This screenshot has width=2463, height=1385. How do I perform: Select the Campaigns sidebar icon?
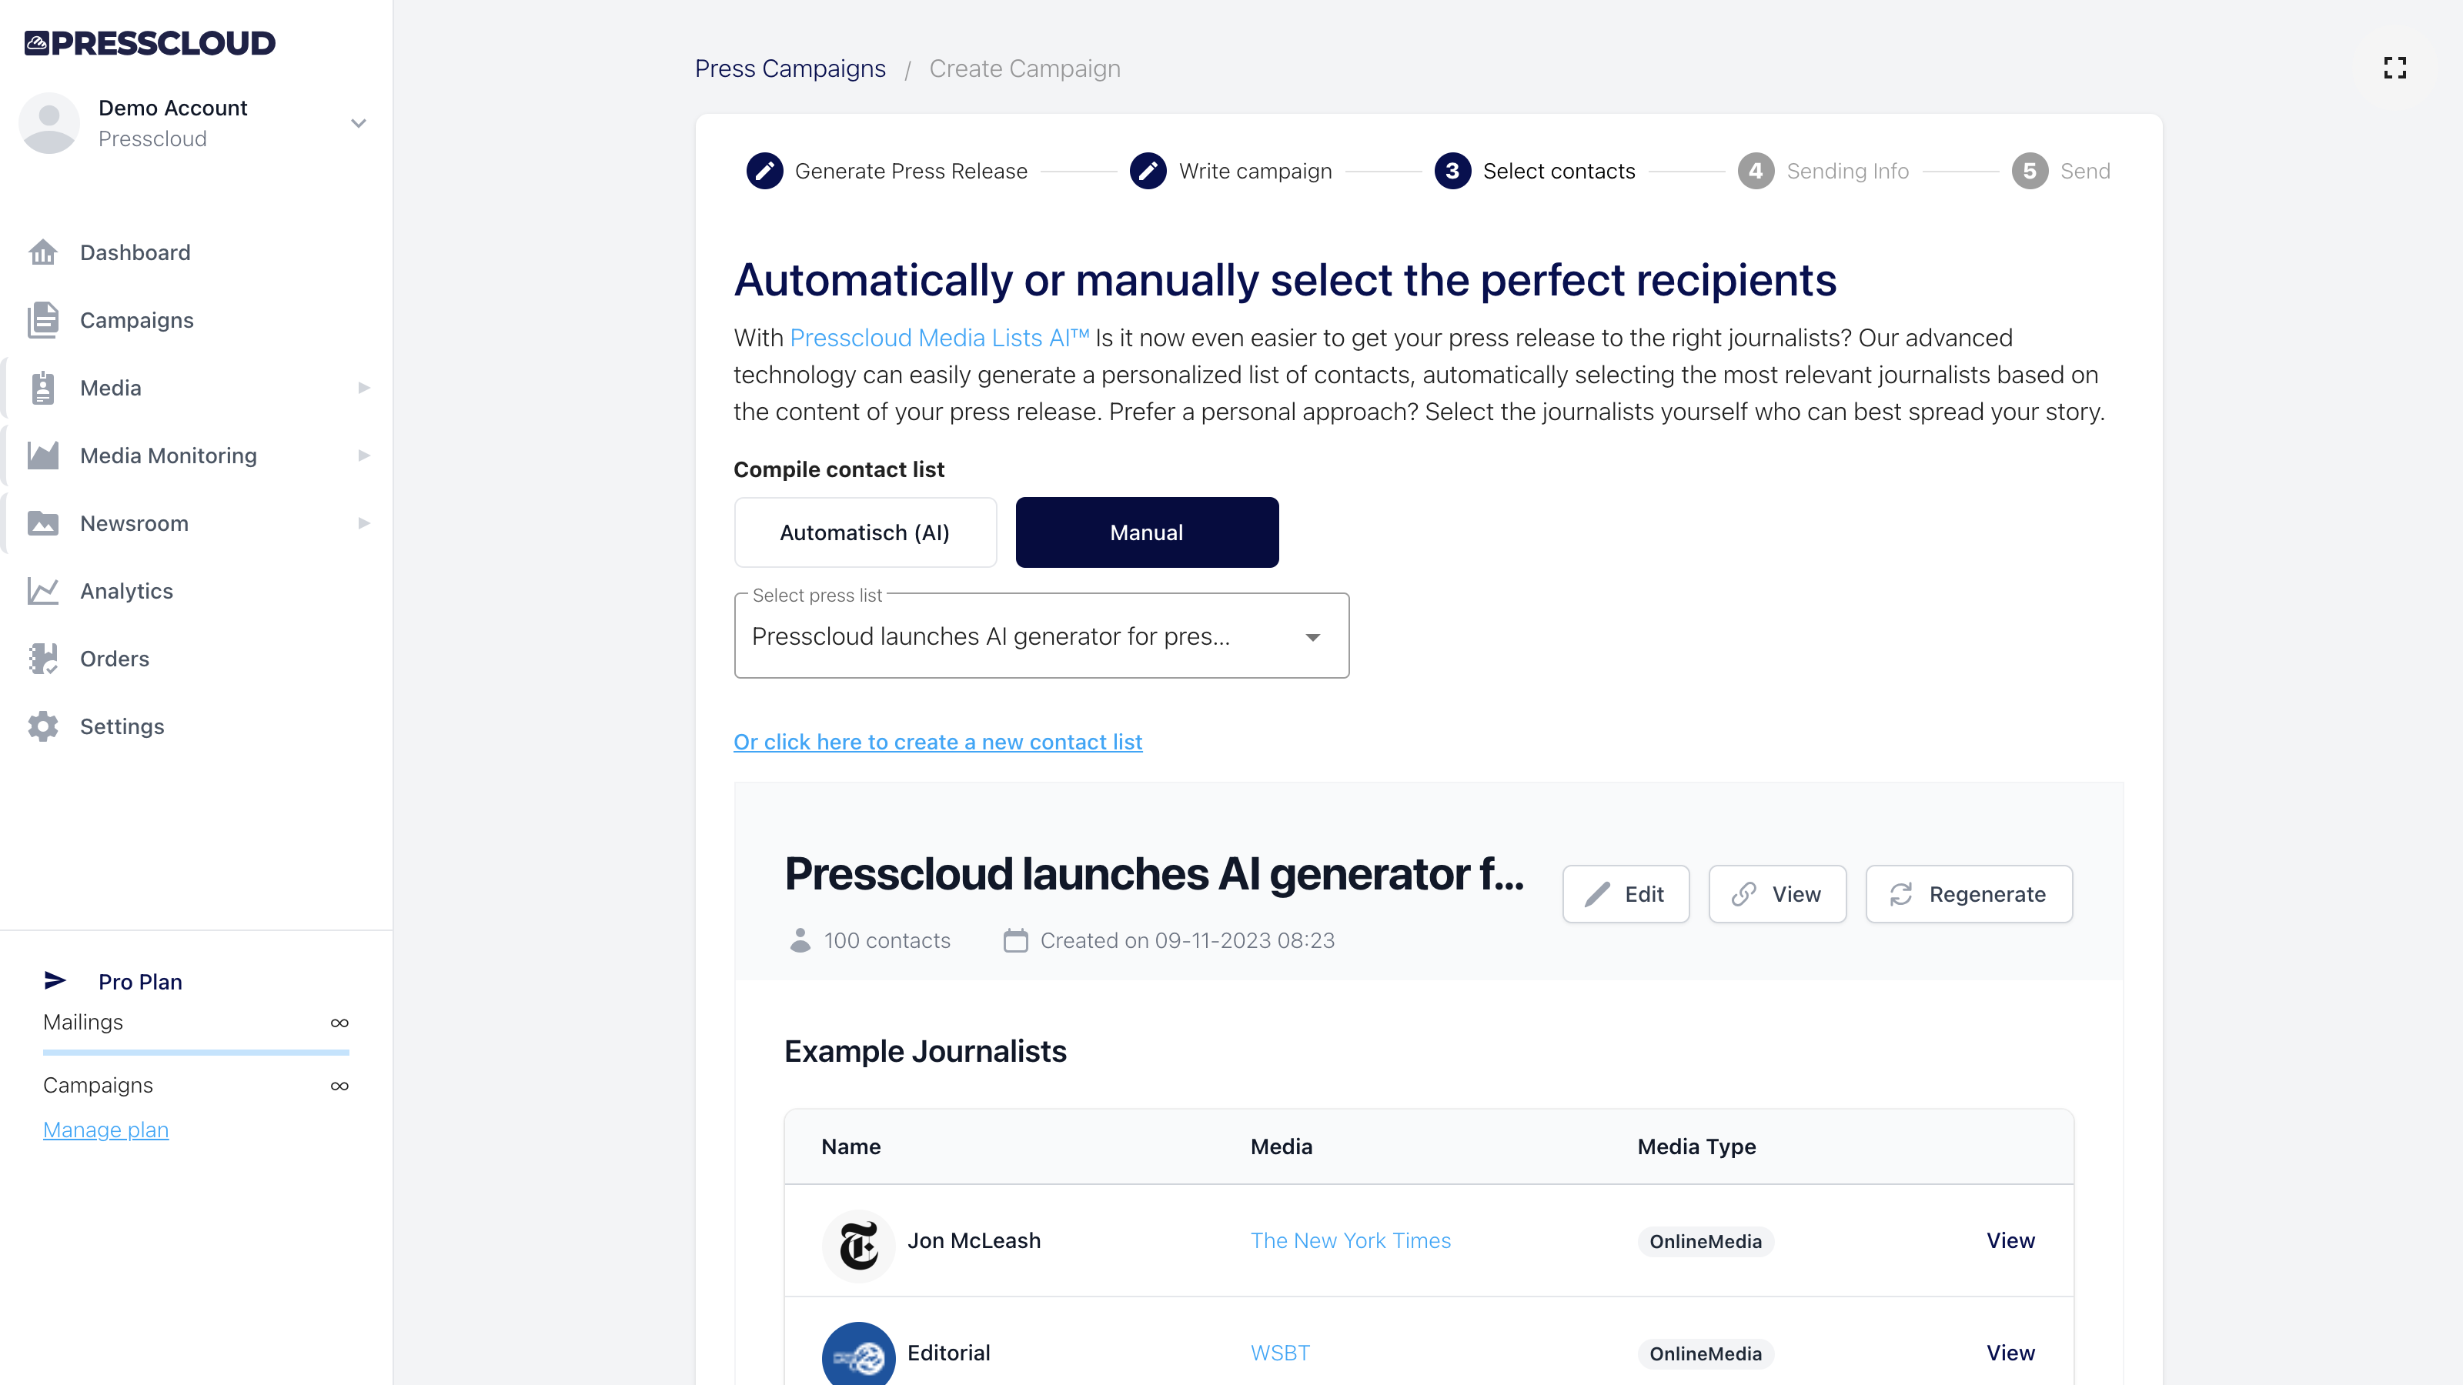pos(43,320)
